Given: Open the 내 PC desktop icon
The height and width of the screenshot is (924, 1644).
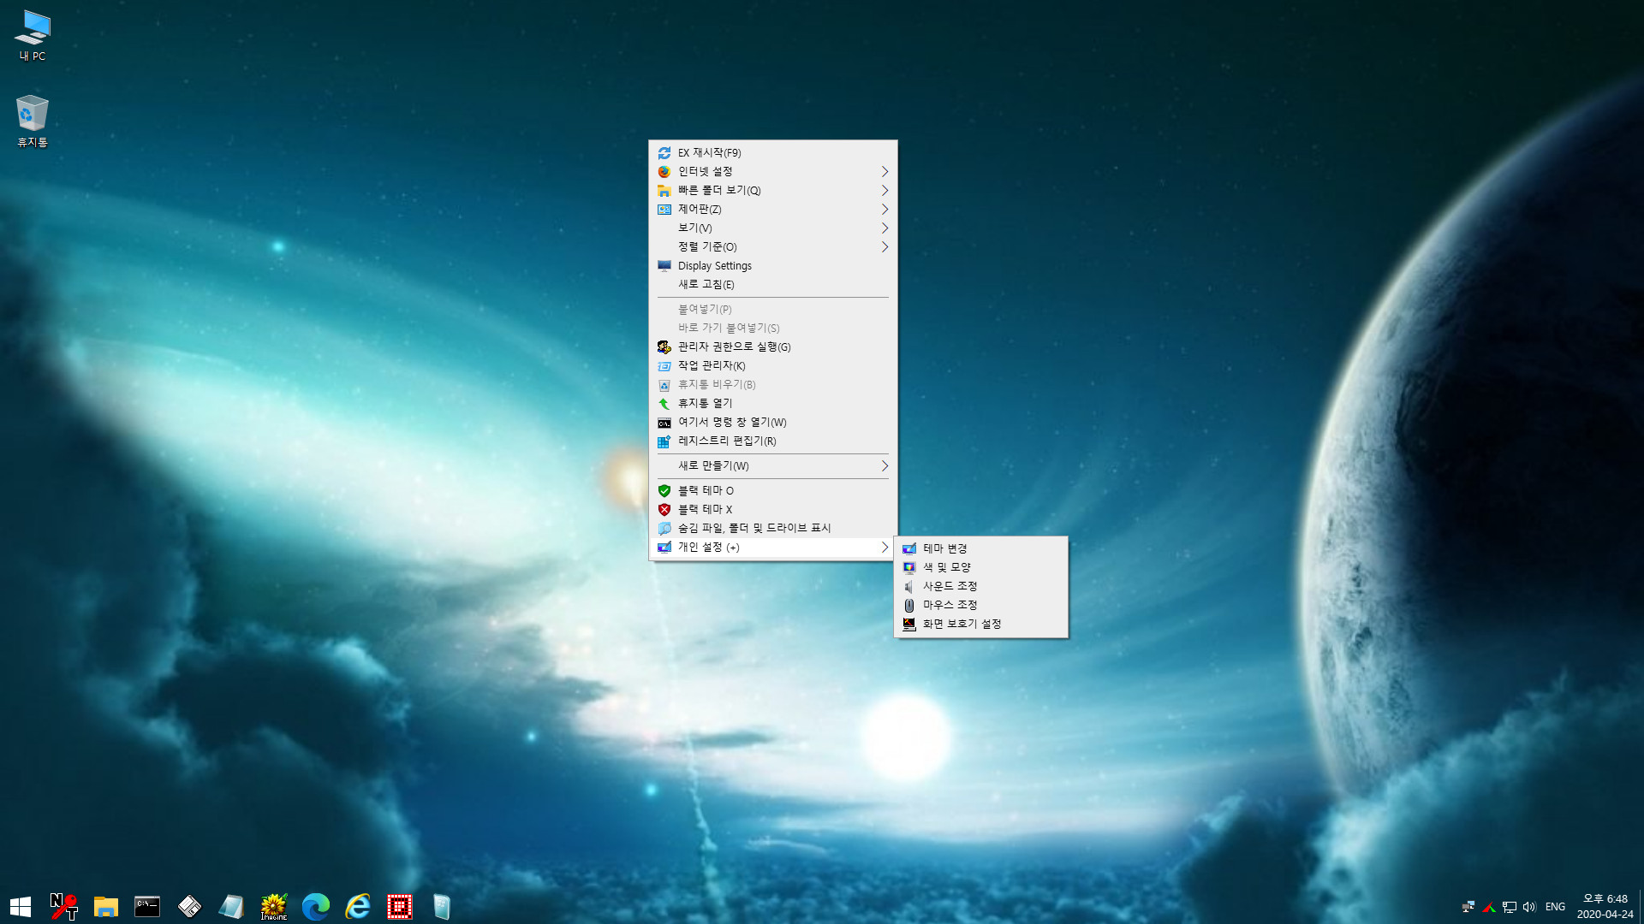Looking at the screenshot, I should 33,36.
